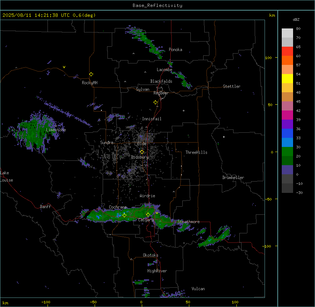Viewport: 315px width, 307px height.
Task: Click the yellow diamond marker above RockyMH
Action: click(91, 74)
